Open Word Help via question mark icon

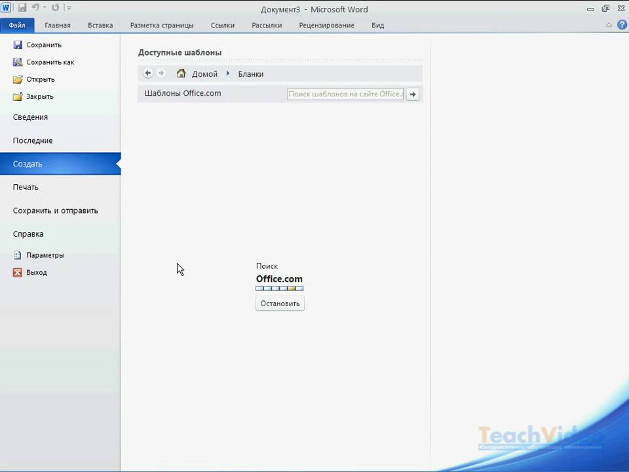(622, 25)
